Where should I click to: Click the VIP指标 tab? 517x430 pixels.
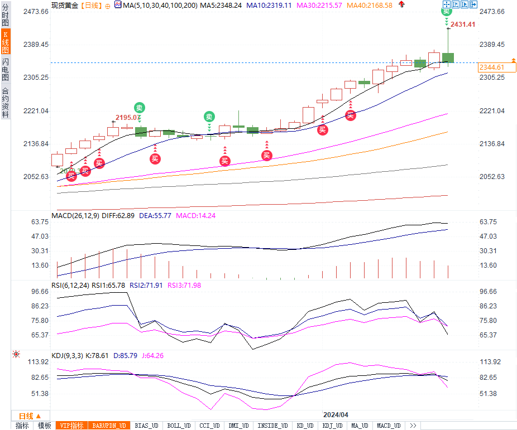[x=71, y=426]
